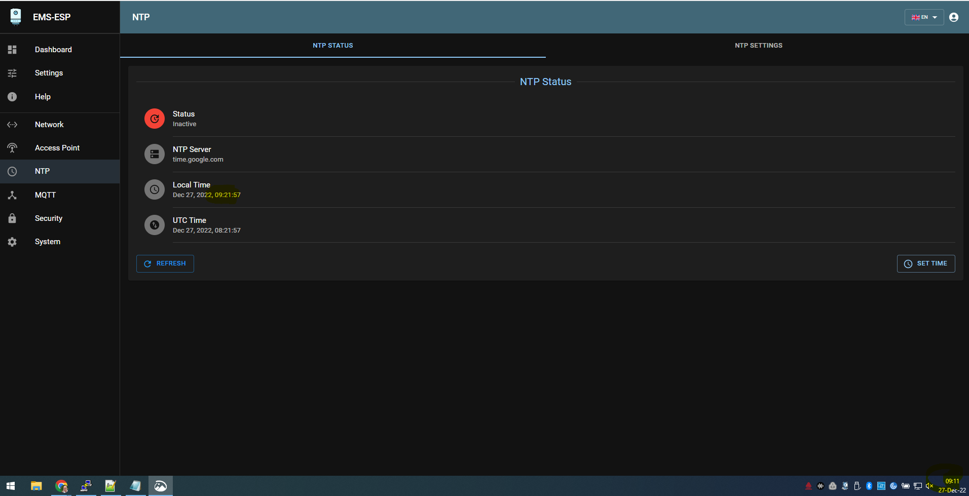969x496 pixels.
Task: Click the REFRESH button
Action: coord(165,263)
